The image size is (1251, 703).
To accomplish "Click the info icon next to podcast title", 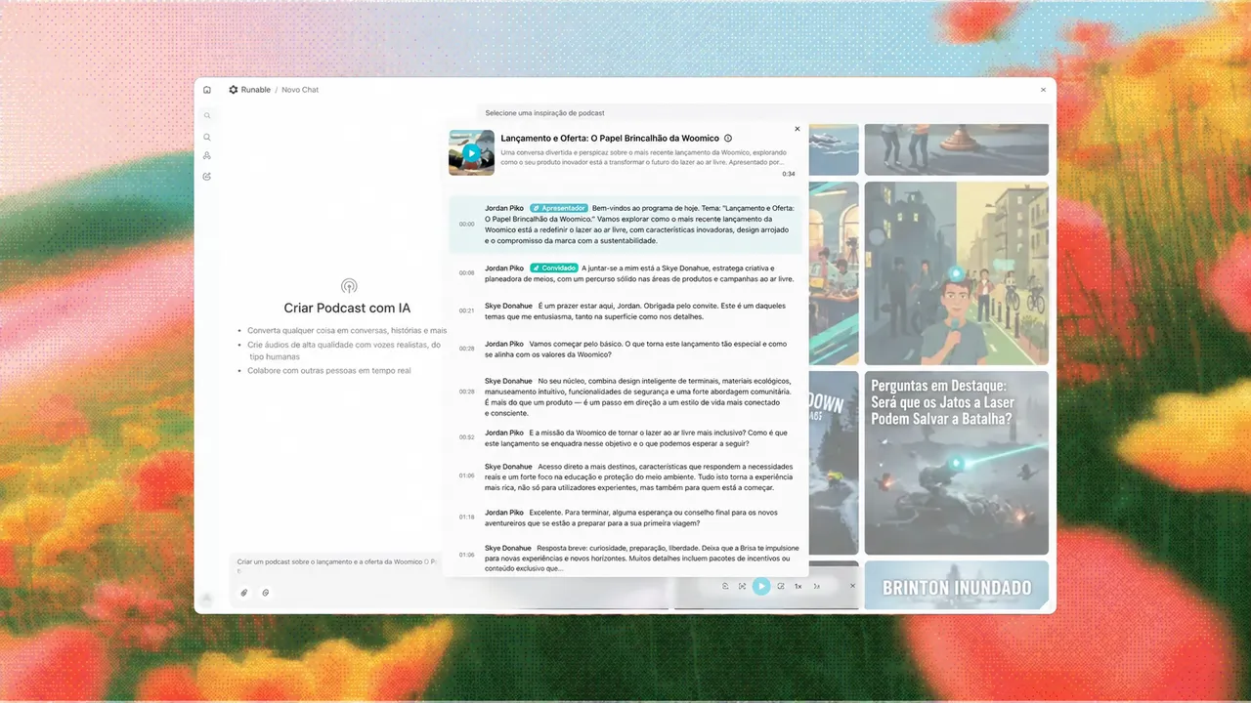I will coord(728,139).
